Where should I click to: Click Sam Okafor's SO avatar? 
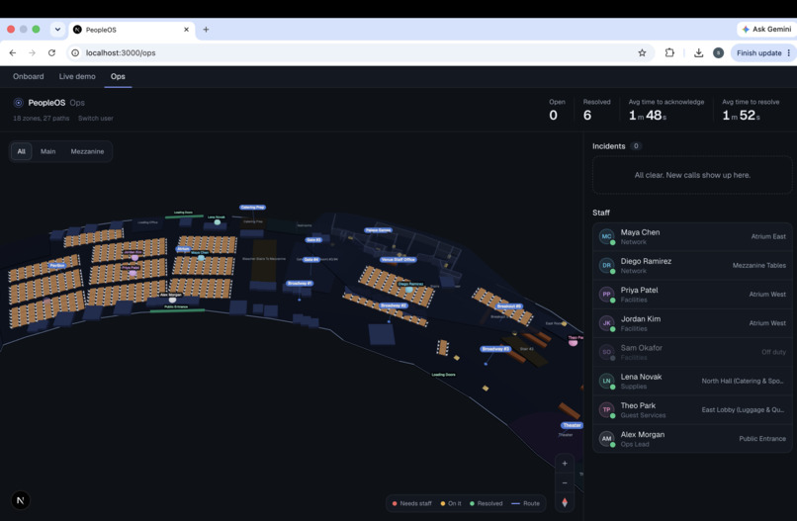[x=606, y=352]
